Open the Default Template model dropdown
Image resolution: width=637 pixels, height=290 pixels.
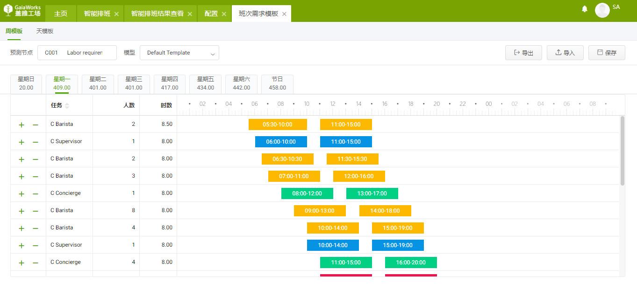[x=179, y=53]
